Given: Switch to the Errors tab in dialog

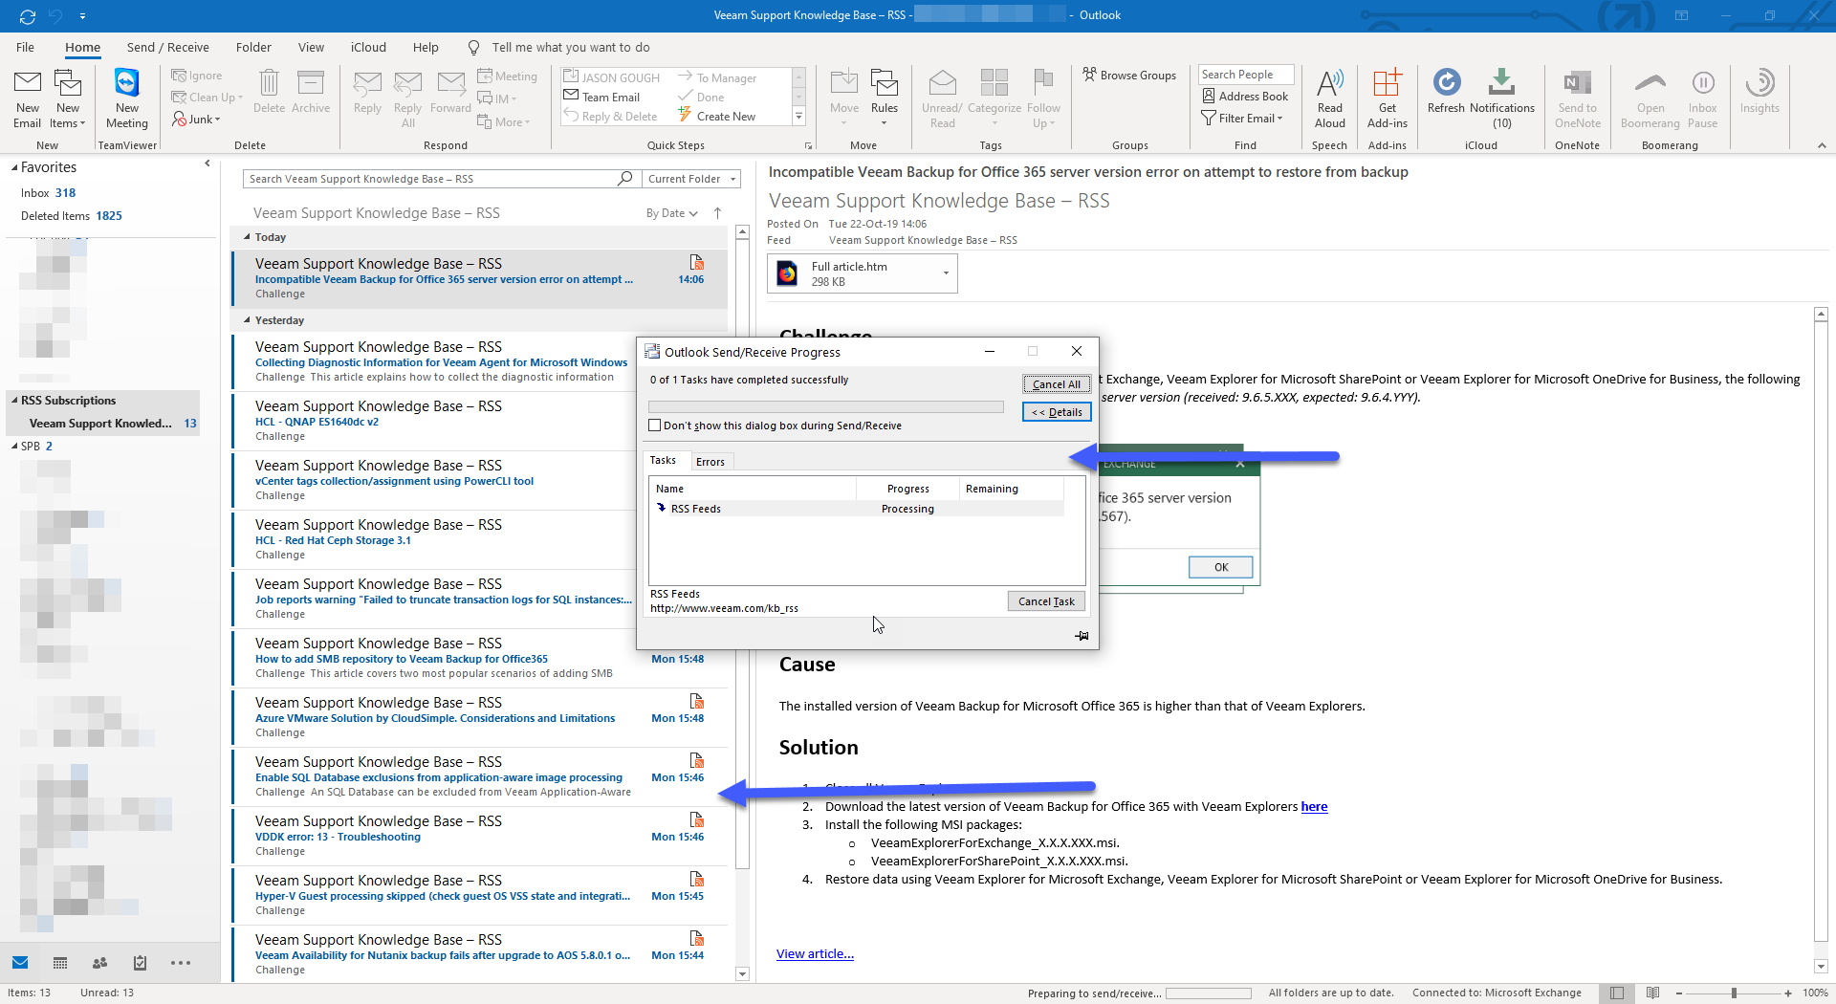Looking at the screenshot, I should (710, 462).
